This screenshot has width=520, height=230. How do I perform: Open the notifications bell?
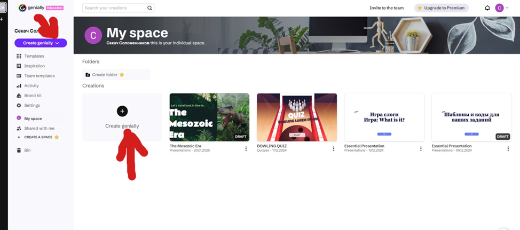(487, 8)
